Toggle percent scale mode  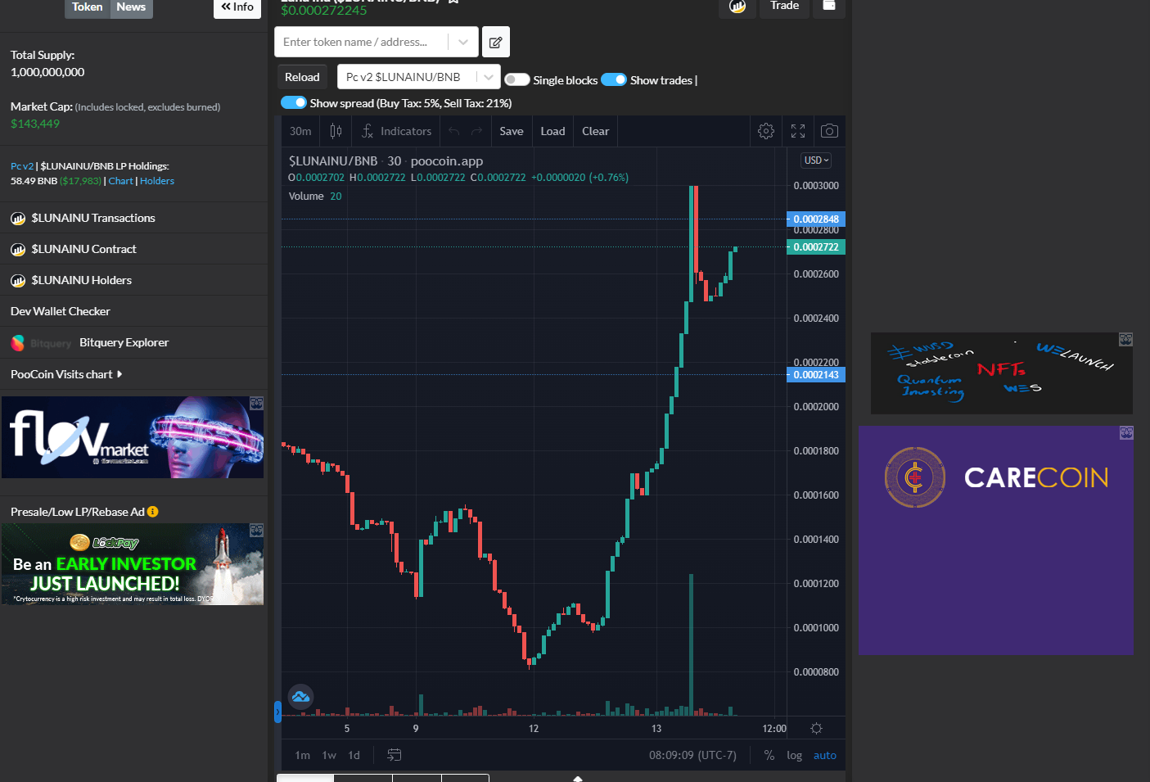(x=769, y=755)
